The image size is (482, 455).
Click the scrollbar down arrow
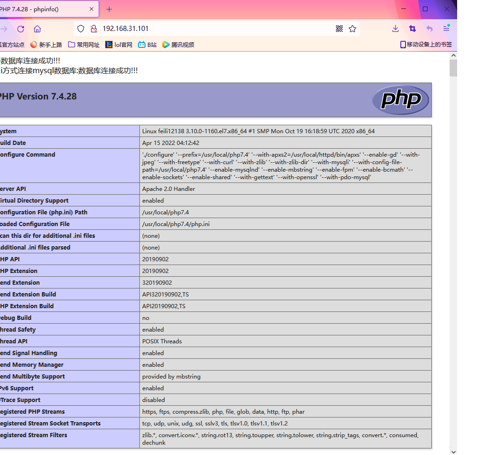453,451
